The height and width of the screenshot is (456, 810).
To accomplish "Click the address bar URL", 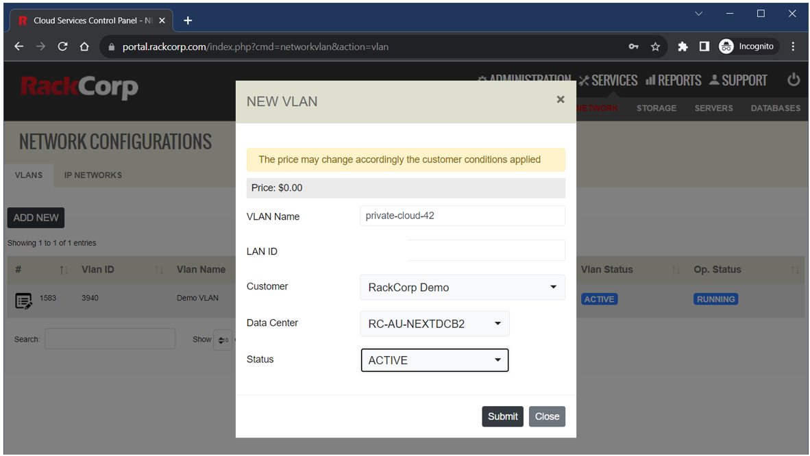I will pos(255,47).
